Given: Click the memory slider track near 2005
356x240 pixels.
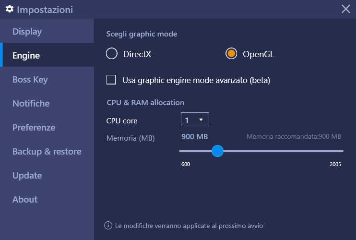Looking at the screenshot, I should click(x=338, y=151).
